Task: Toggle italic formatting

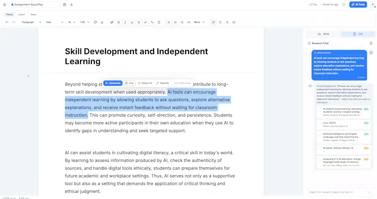Action: click(x=125, y=22)
